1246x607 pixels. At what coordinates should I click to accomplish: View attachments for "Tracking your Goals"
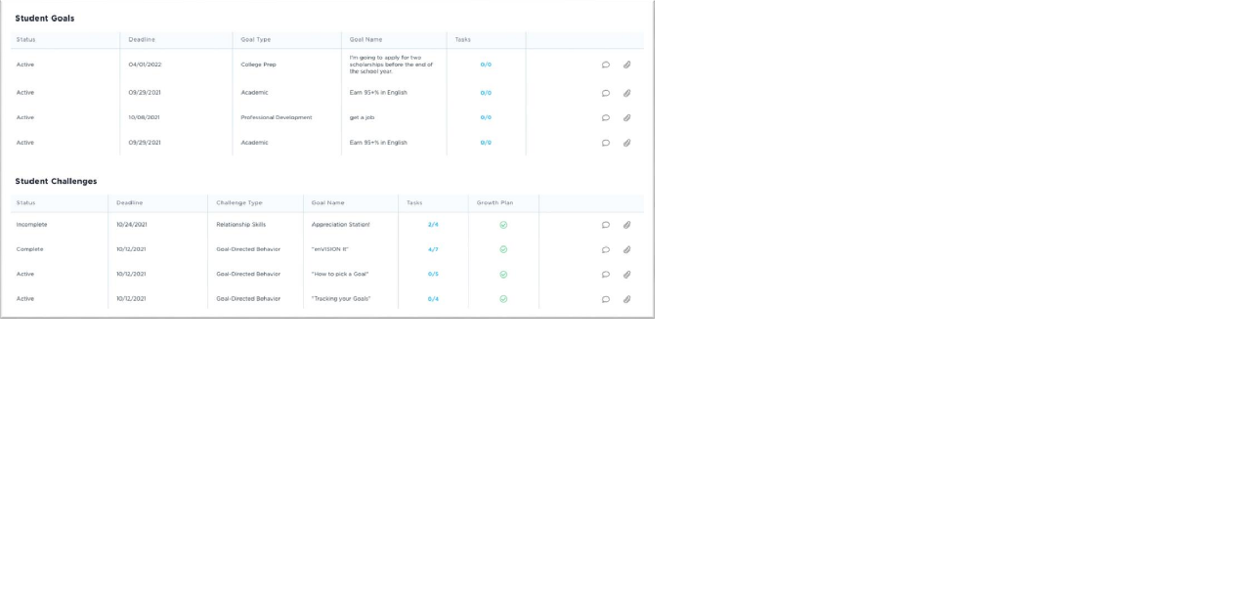click(x=627, y=299)
